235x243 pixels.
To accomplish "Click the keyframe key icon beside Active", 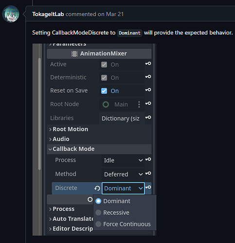I will click(x=148, y=64).
